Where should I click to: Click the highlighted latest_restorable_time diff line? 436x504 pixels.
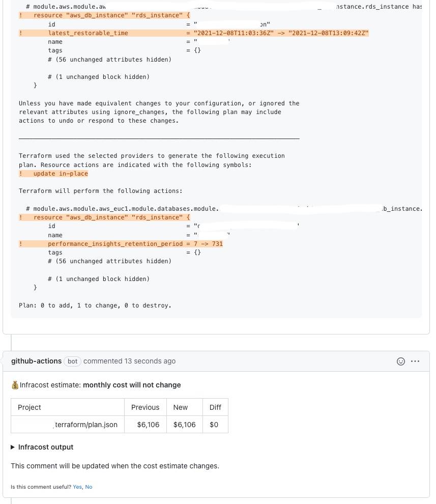(193, 33)
